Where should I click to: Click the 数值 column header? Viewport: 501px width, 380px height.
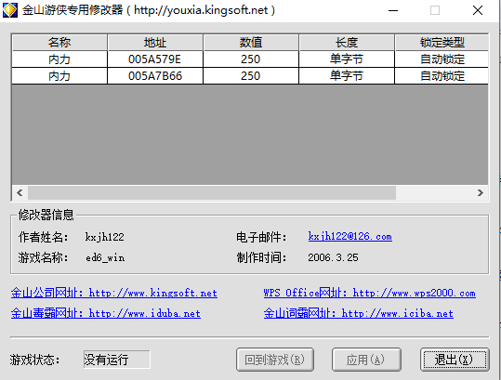[x=251, y=43]
